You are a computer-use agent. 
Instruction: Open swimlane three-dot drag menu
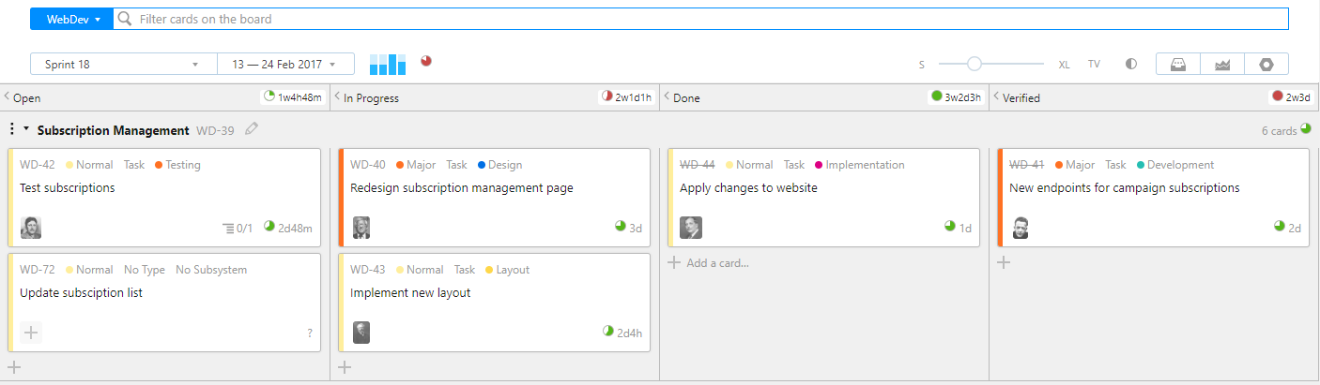11,129
